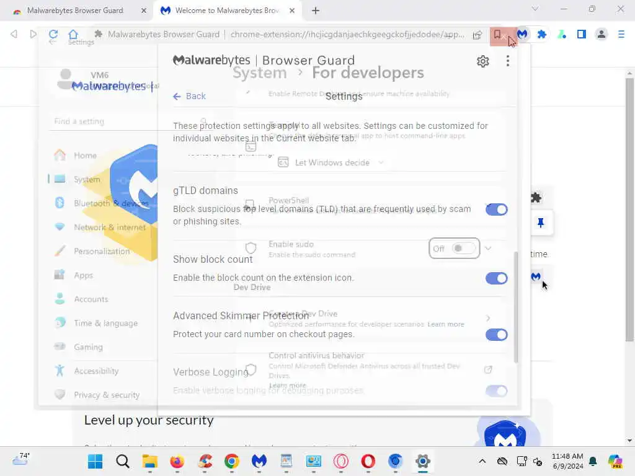This screenshot has width=635, height=476.
Task: Click the System breadcrumb in Settings
Action: click(x=260, y=73)
